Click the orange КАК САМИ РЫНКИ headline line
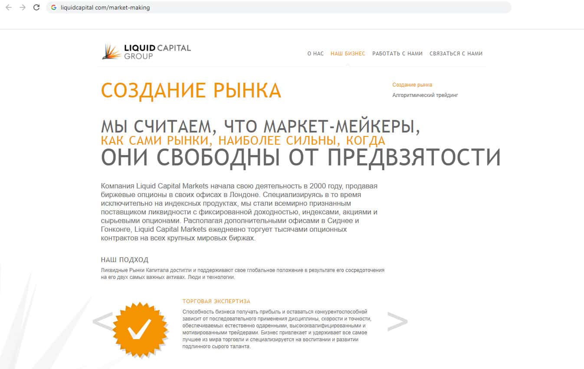Viewport: 584px width, 369px height. [243, 141]
